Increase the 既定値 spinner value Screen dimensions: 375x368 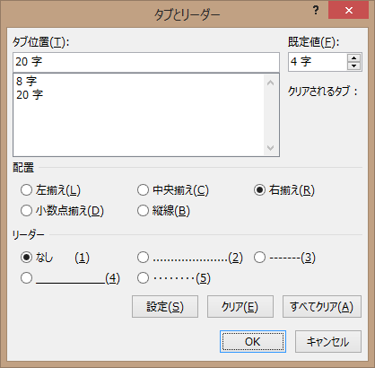[354, 57]
